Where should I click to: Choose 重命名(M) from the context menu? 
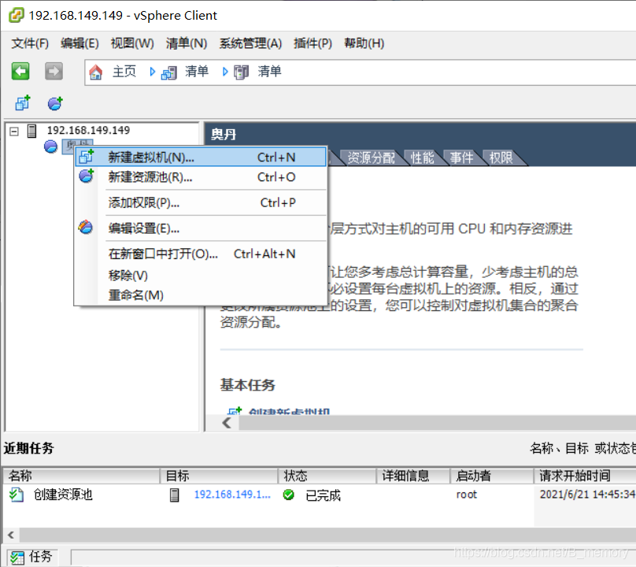[201, 295]
